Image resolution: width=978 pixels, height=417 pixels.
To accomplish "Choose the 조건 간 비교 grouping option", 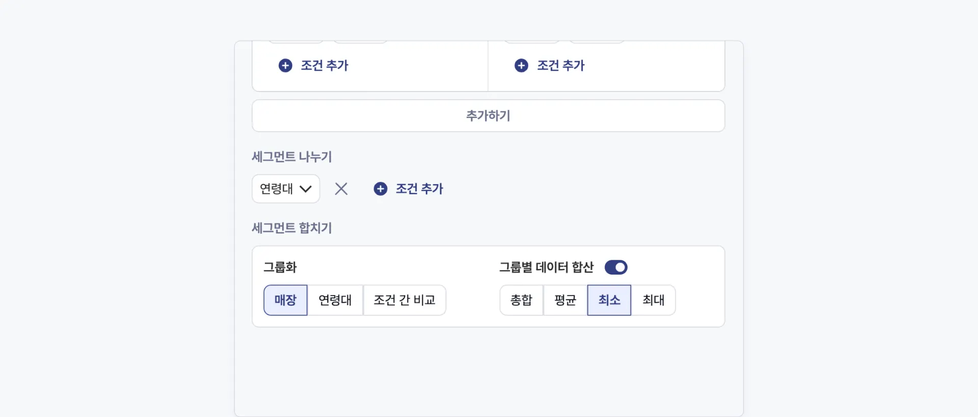I will [x=404, y=300].
